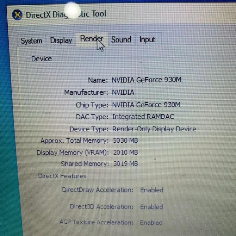Click the 3019 MB shared memory value
This screenshot has width=236, height=236.
(125, 164)
